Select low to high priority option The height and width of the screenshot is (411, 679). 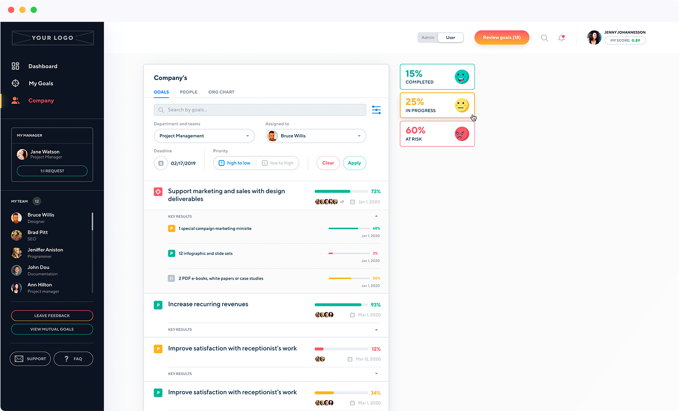tap(278, 163)
